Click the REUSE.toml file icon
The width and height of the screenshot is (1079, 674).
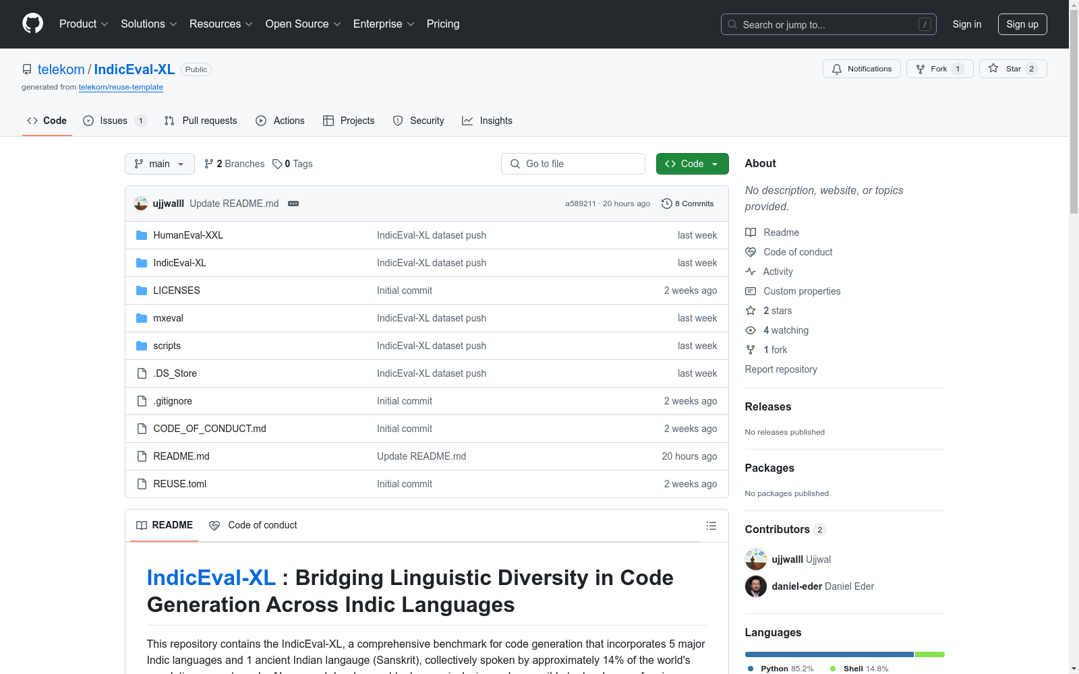[142, 484]
